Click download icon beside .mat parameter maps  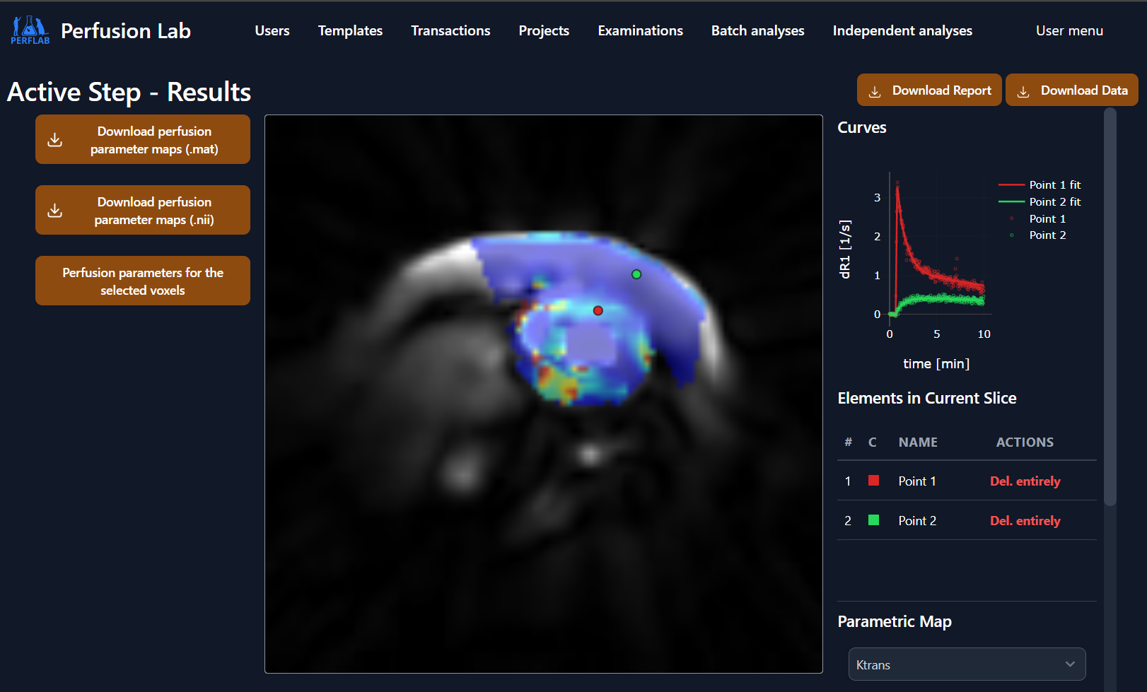click(x=55, y=140)
